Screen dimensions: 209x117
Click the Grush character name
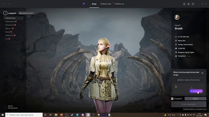pyautogui.click(x=179, y=28)
